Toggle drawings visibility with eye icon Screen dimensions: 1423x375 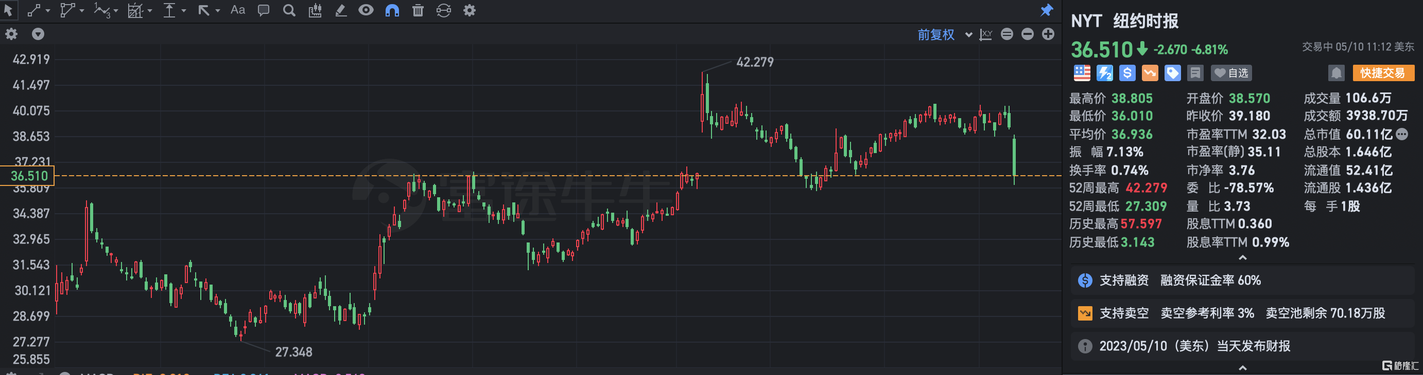click(x=366, y=10)
